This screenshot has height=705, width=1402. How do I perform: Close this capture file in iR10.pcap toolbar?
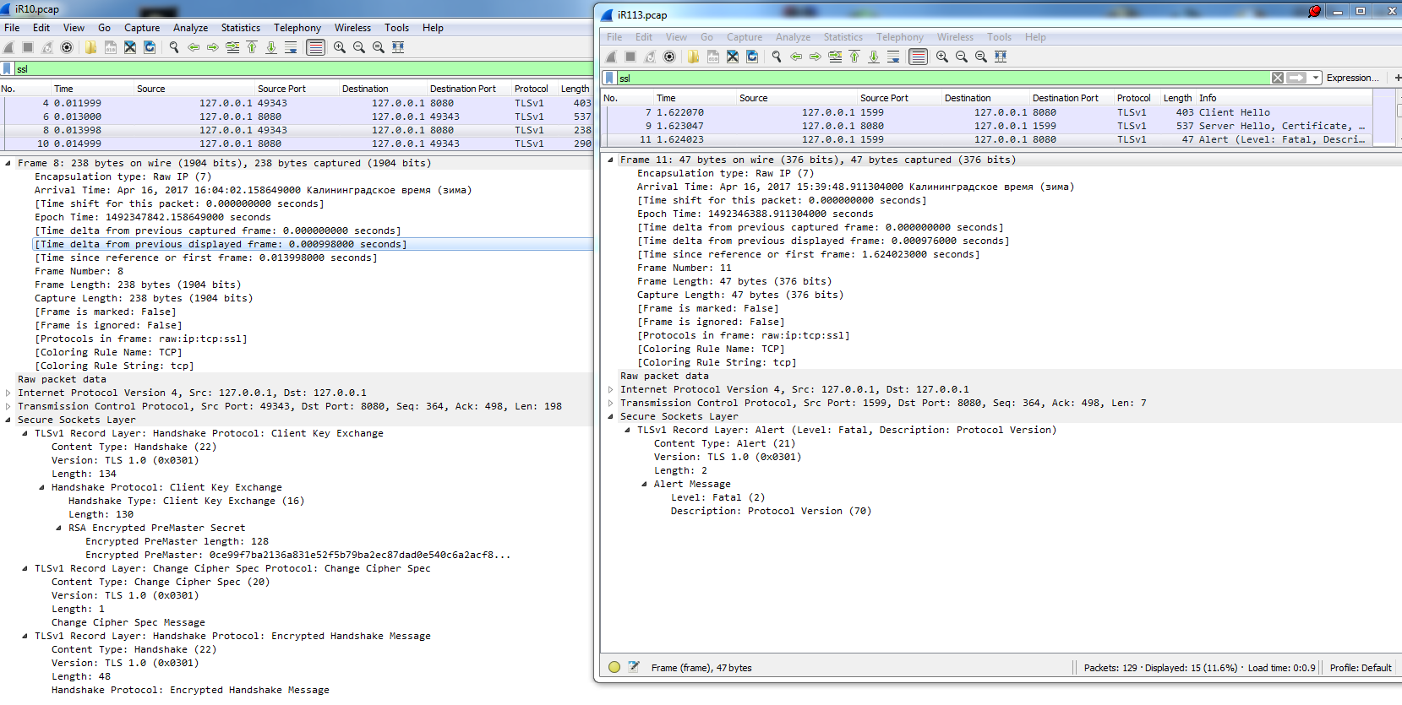130,47
